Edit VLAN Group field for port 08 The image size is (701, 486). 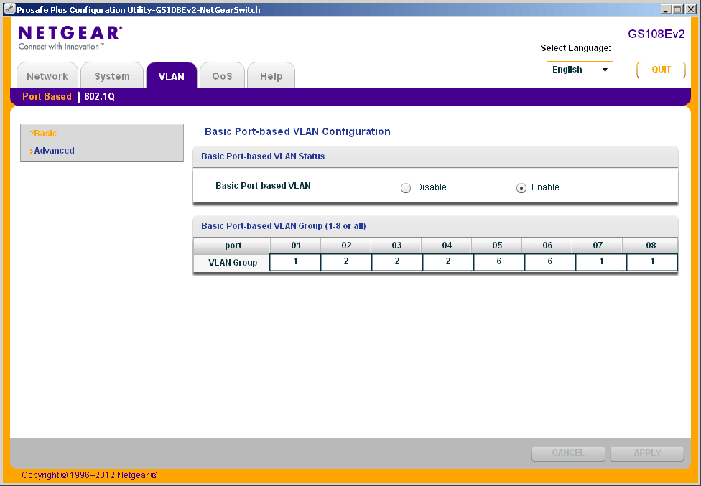[x=652, y=262]
